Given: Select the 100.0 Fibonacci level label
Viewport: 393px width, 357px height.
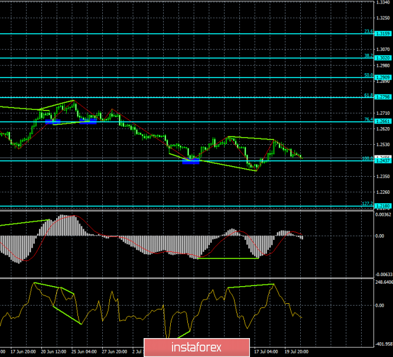Looking at the screenshot, I should 368,158.
